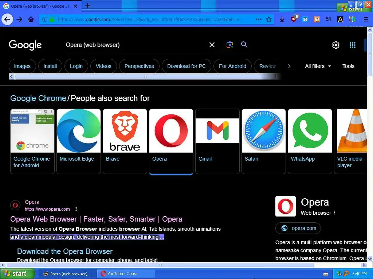Open the tray magnifier search icon

(346, 274)
